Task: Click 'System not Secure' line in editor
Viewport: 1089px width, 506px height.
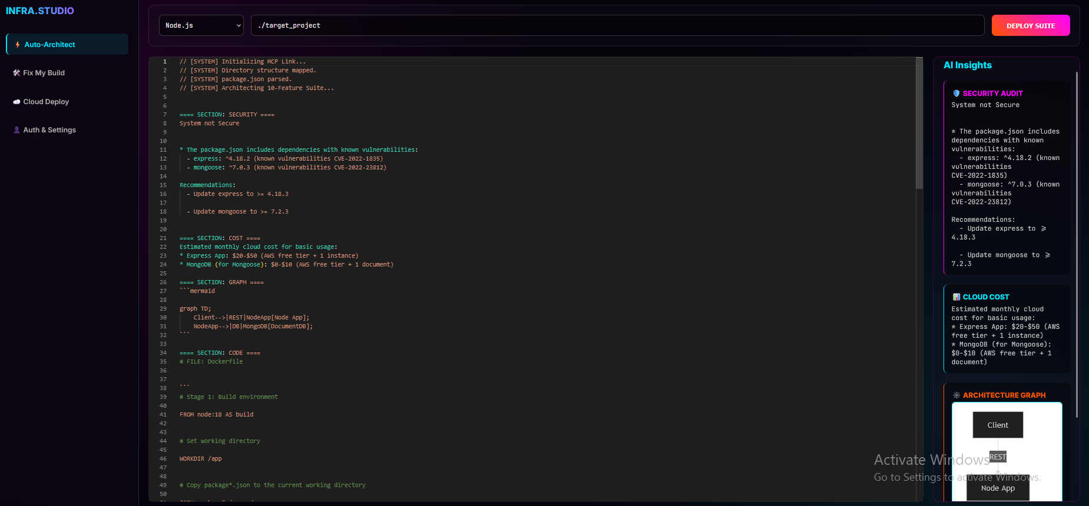Action: coord(209,123)
